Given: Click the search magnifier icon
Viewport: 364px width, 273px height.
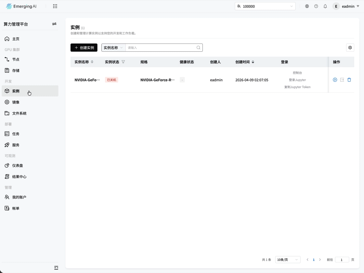Looking at the screenshot, I should (x=199, y=47).
